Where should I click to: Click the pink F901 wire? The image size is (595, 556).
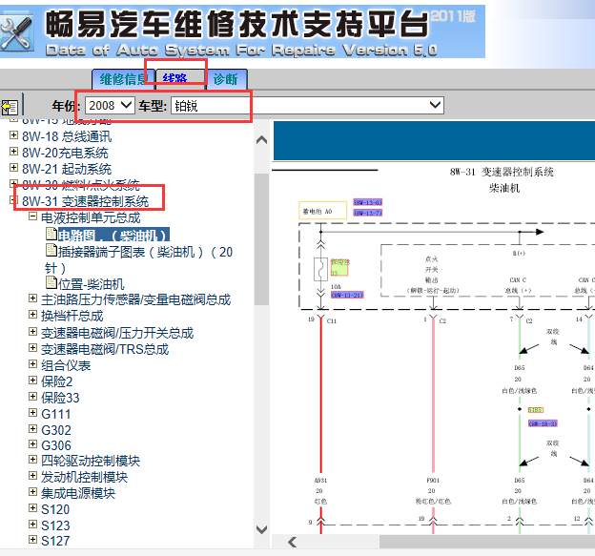433,395
